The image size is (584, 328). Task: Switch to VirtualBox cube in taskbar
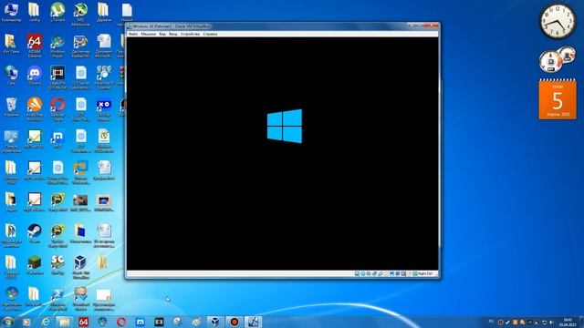point(215,322)
